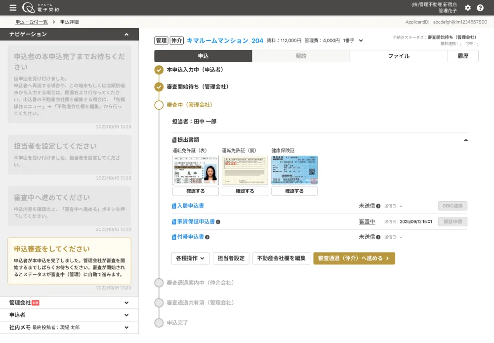Click the info icon next to 未送信 status
The height and width of the screenshot is (343, 494).
pos(378,206)
